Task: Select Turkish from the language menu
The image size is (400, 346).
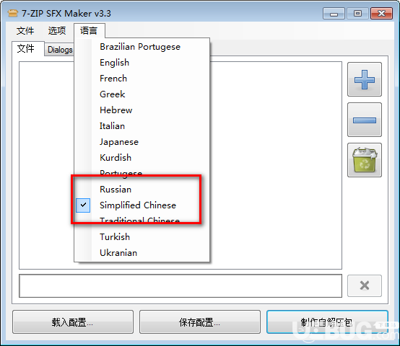Action: 142,236
